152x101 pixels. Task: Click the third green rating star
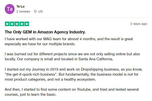click(x=17, y=24)
